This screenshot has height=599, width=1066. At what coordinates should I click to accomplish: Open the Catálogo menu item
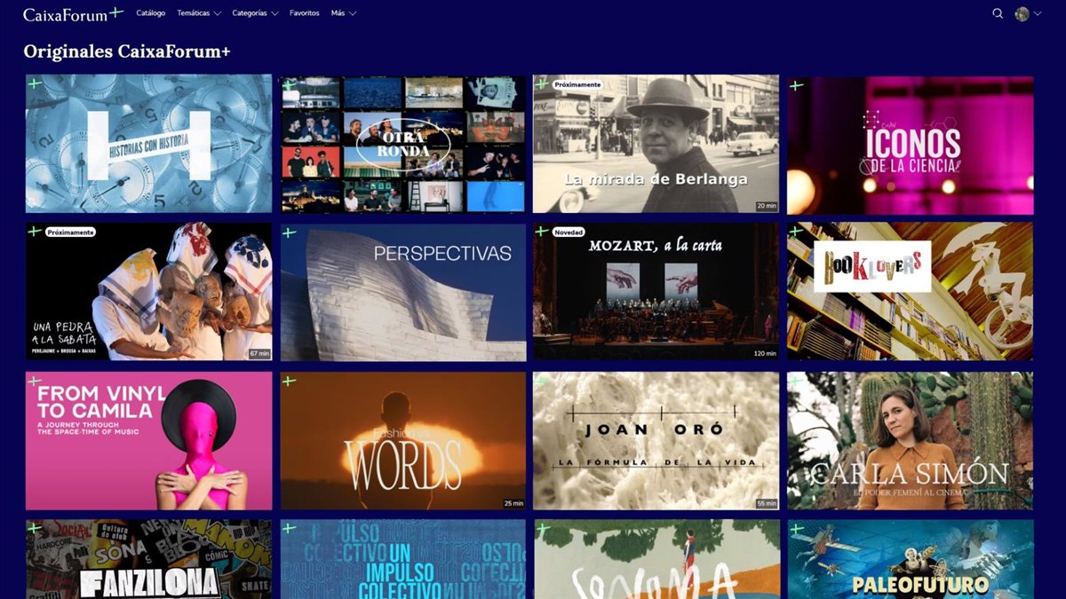tap(151, 13)
